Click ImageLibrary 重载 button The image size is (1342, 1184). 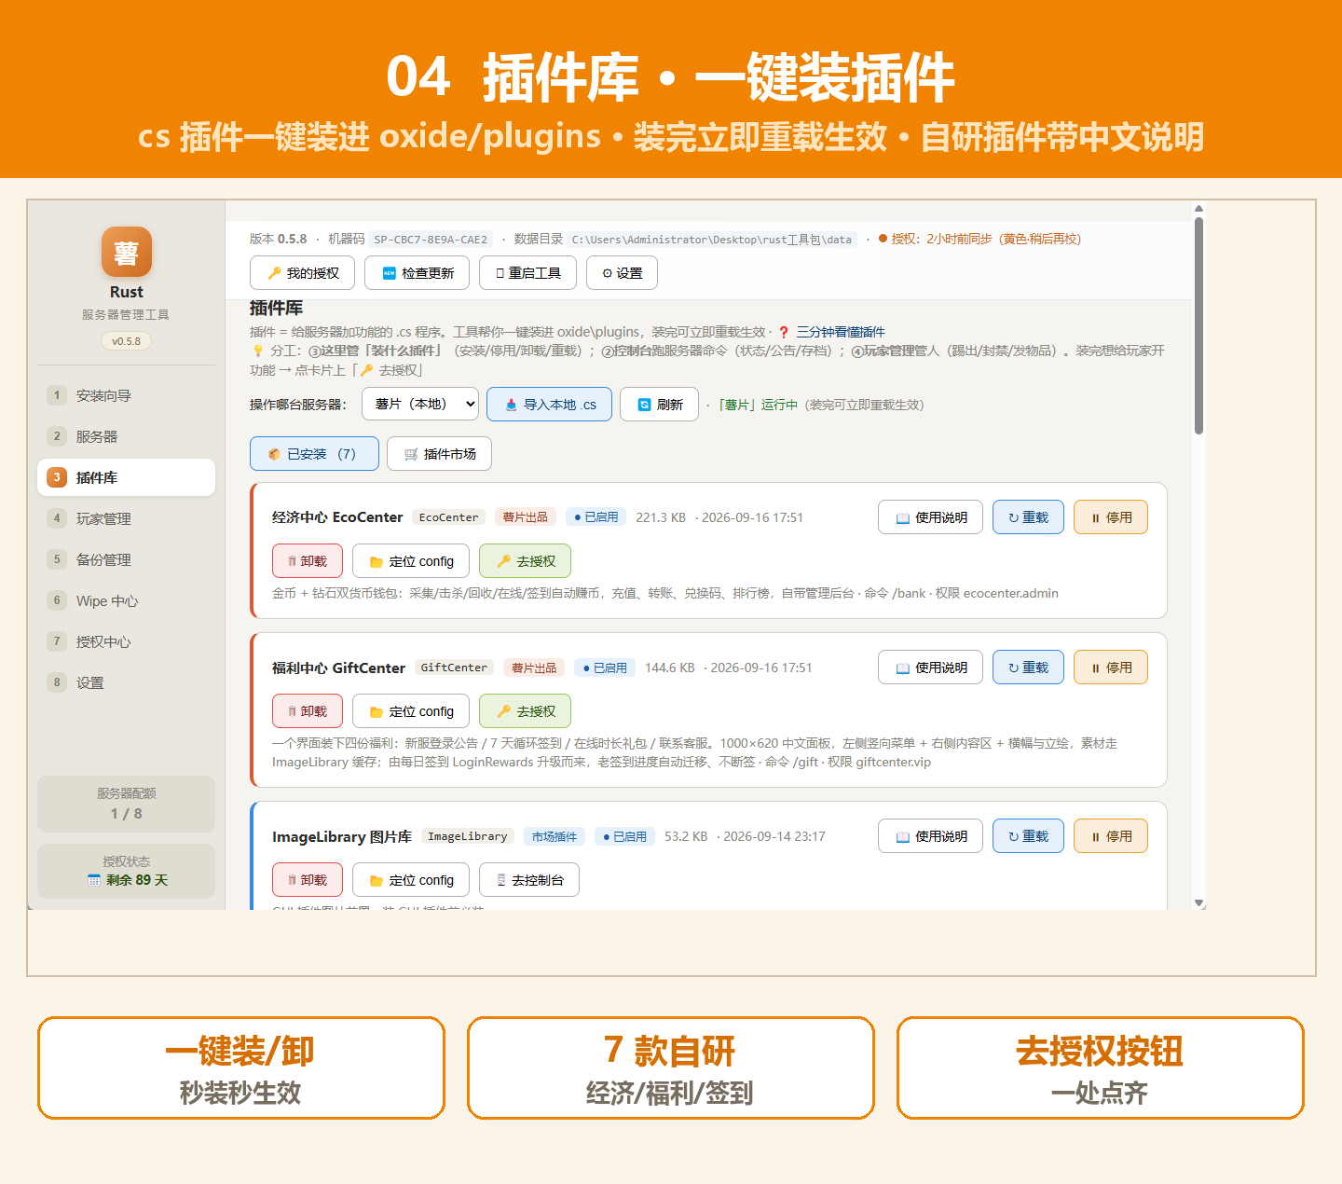coord(1028,836)
